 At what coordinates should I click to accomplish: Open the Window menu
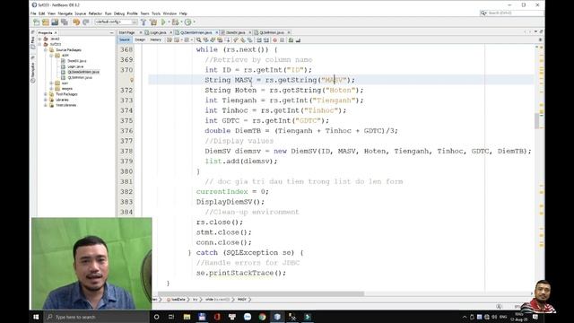tap(170, 13)
